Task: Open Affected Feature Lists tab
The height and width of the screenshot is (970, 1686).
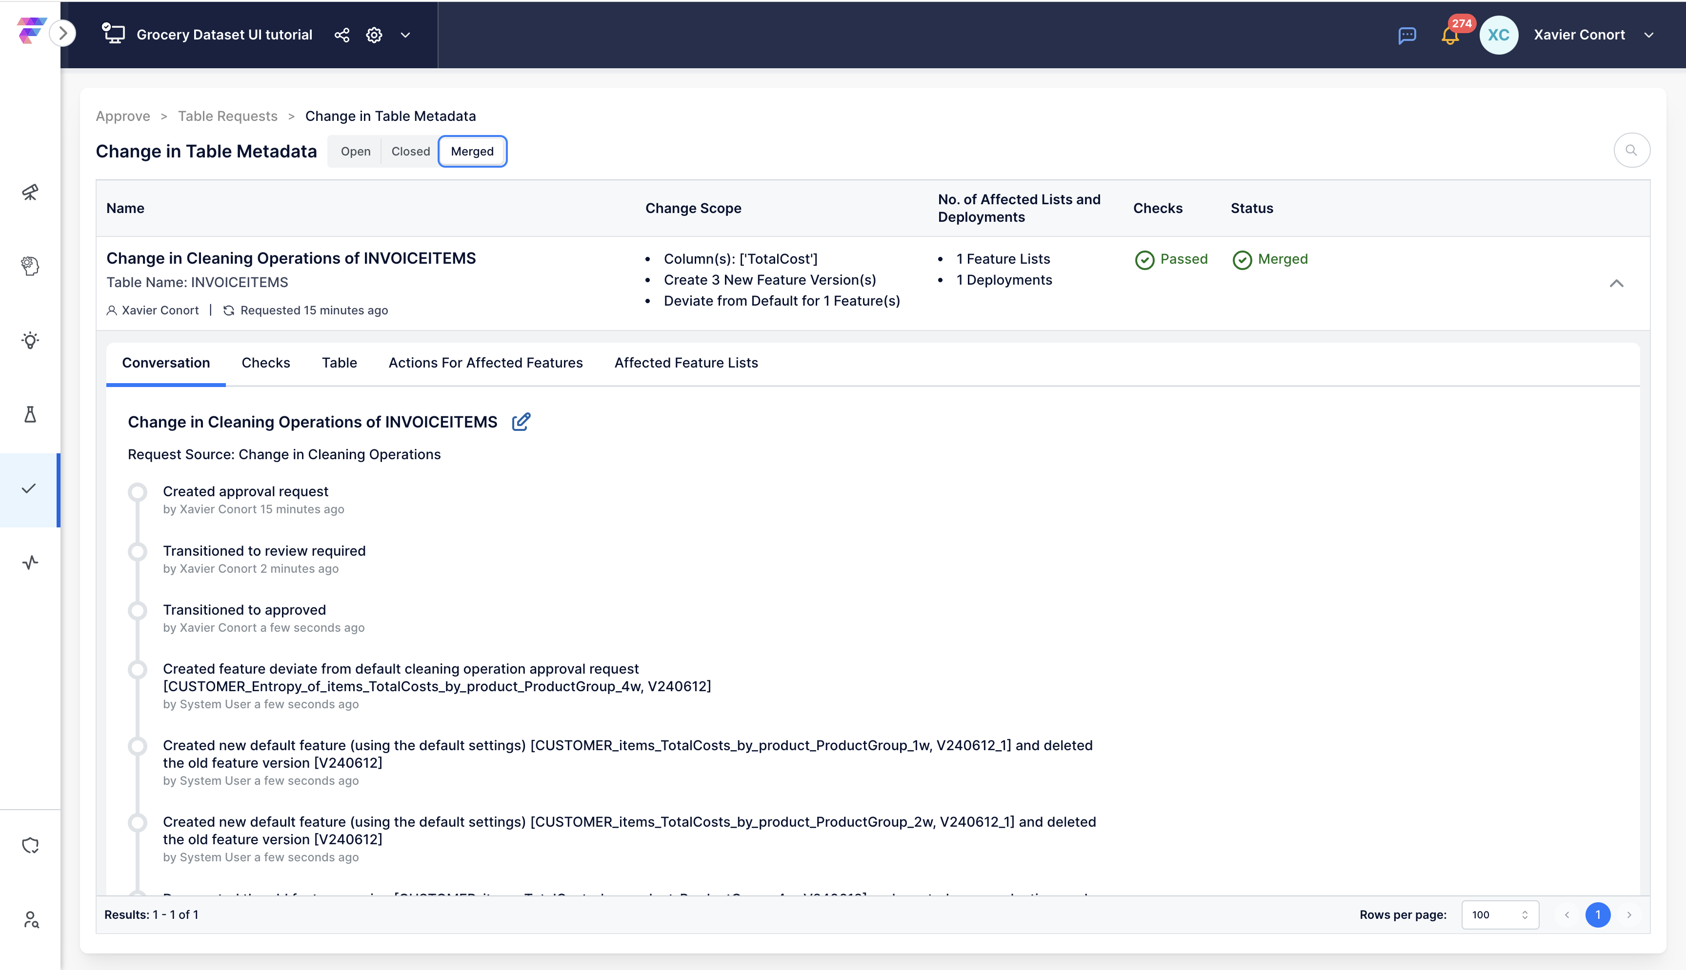Action: [686, 363]
